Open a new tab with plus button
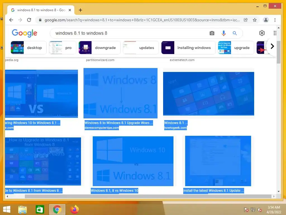286x215 pixels. 80,10
